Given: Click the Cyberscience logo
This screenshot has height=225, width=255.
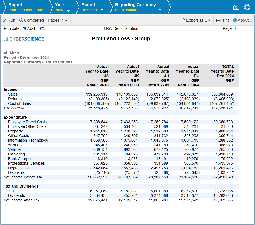Looking at the screenshot, I should (x=24, y=39).
